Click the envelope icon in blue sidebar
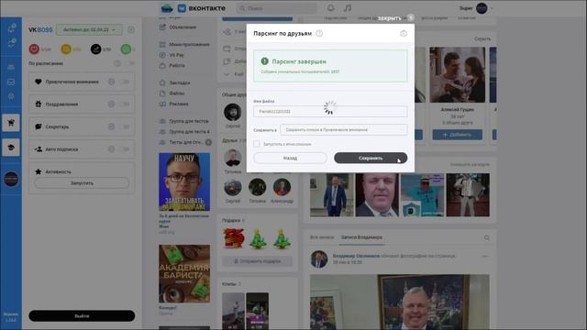Screen dimensions: 587x330 (11, 82)
